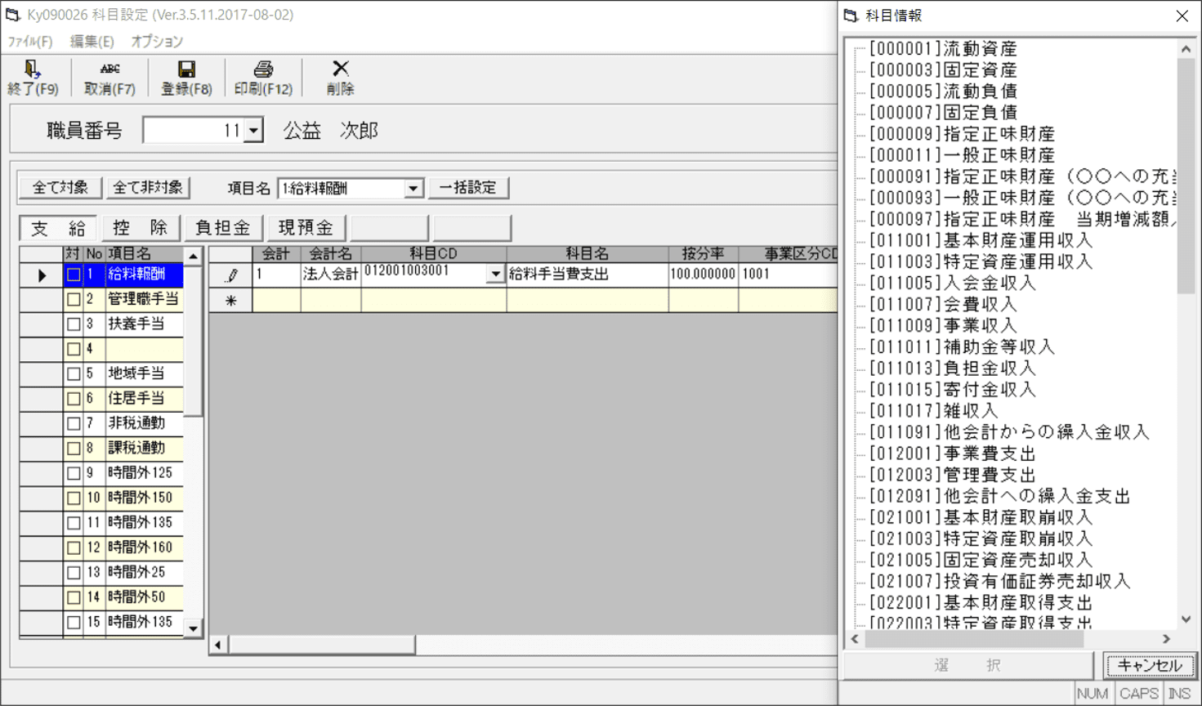
Task: Click the 科目CD column header
Action: coord(434,254)
